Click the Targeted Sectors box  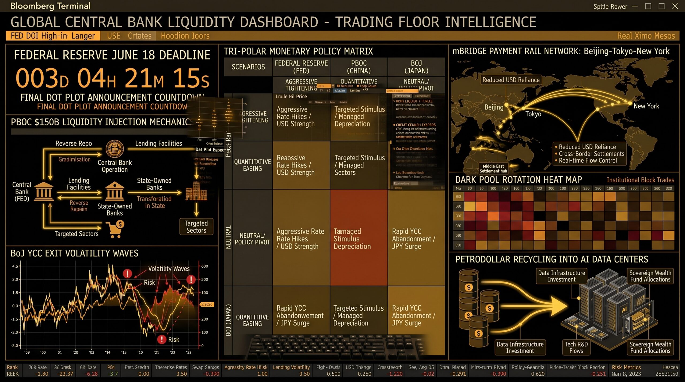tap(196, 227)
